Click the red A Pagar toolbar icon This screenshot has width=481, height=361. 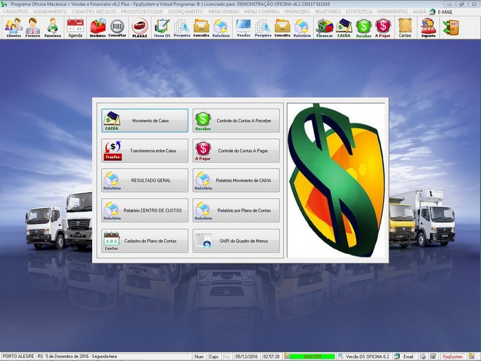(383, 28)
